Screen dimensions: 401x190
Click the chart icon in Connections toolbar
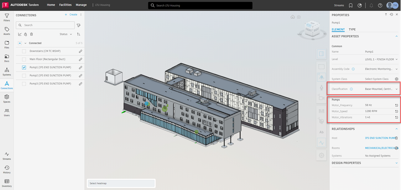pyautogui.click(x=20, y=34)
